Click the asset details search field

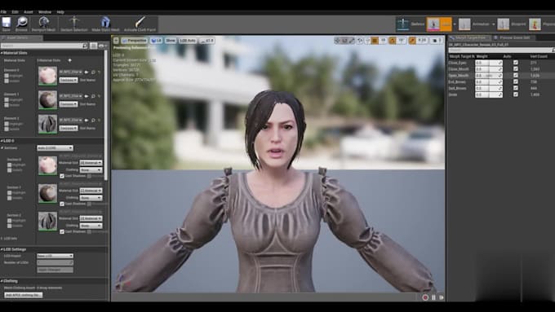coord(44,46)
